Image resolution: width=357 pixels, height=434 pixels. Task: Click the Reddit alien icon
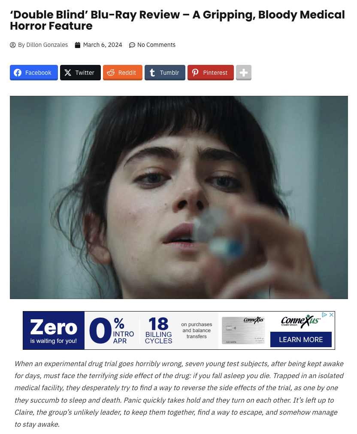click(111, 73)
